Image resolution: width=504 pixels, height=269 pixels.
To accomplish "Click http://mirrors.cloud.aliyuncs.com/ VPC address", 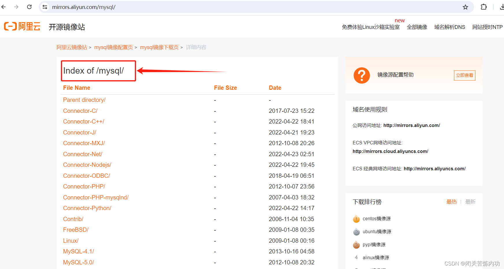I will 390,151.
